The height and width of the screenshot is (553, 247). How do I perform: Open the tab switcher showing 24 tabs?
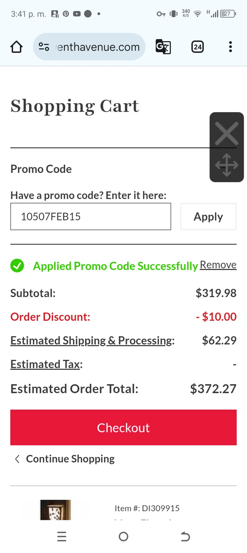point(198,47)
